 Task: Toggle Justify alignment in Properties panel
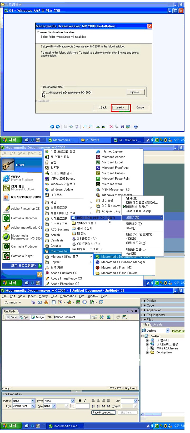pos(108,401)
